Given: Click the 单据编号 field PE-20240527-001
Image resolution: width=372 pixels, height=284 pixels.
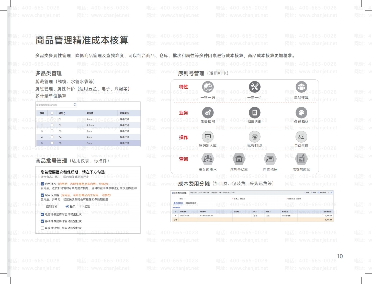Looking at the screenshot, I should click(x=227, y=193).
